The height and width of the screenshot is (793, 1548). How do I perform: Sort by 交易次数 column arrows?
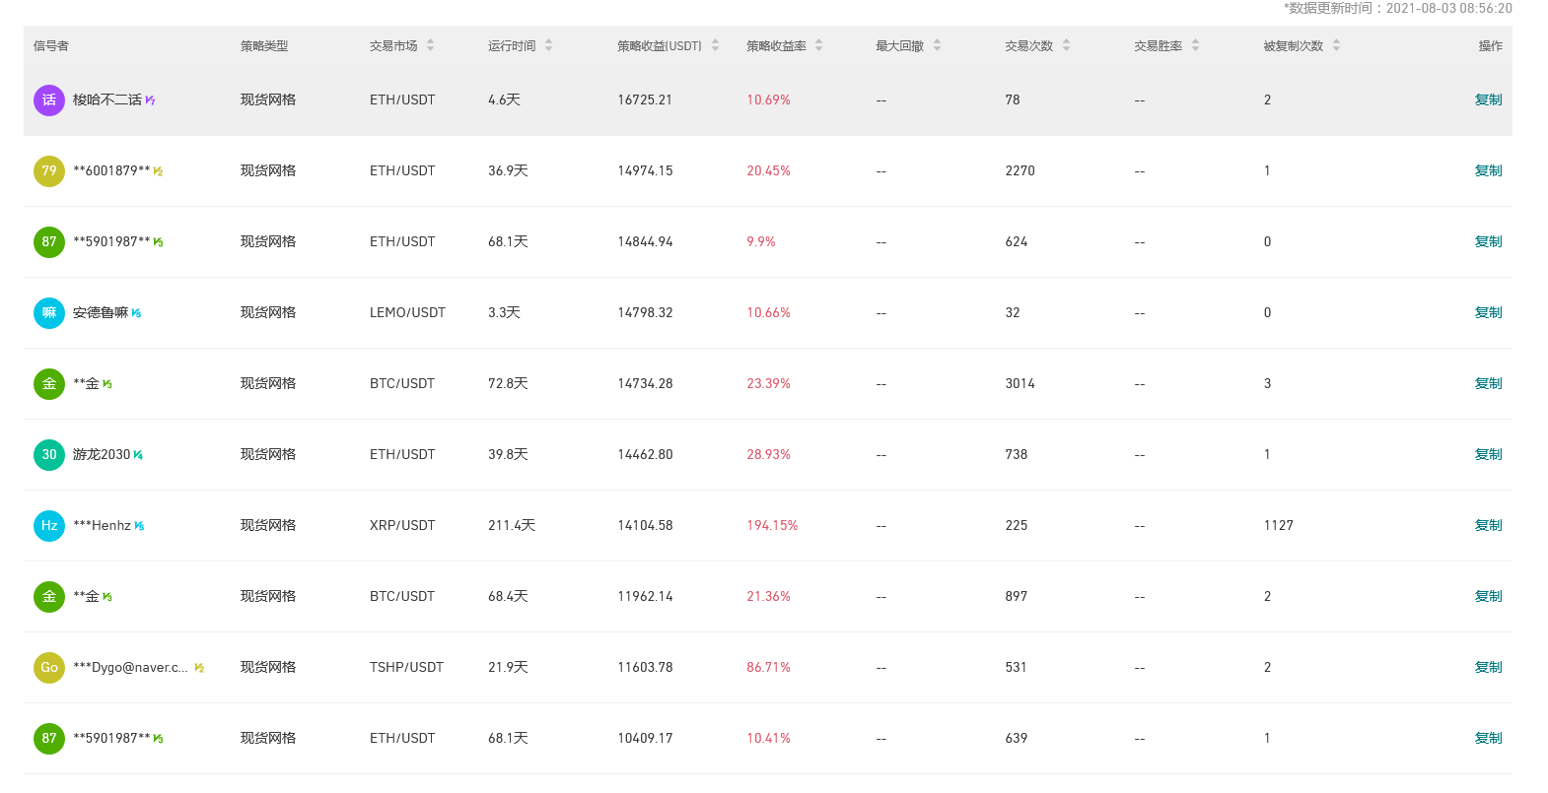(x=1066, y=45)
